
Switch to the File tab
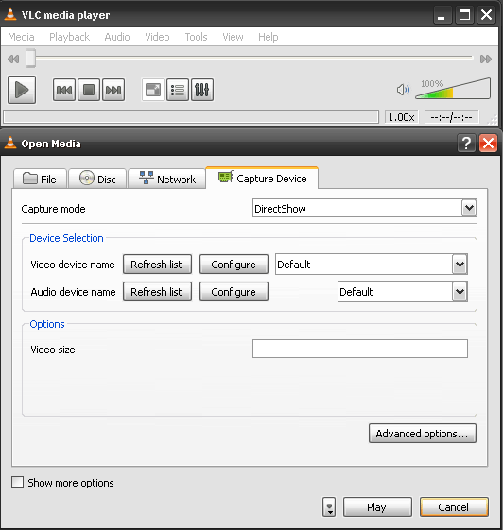pyautogui.click(x=40, y=179)
